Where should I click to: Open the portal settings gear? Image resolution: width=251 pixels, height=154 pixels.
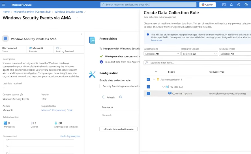[x=239, y=5]
